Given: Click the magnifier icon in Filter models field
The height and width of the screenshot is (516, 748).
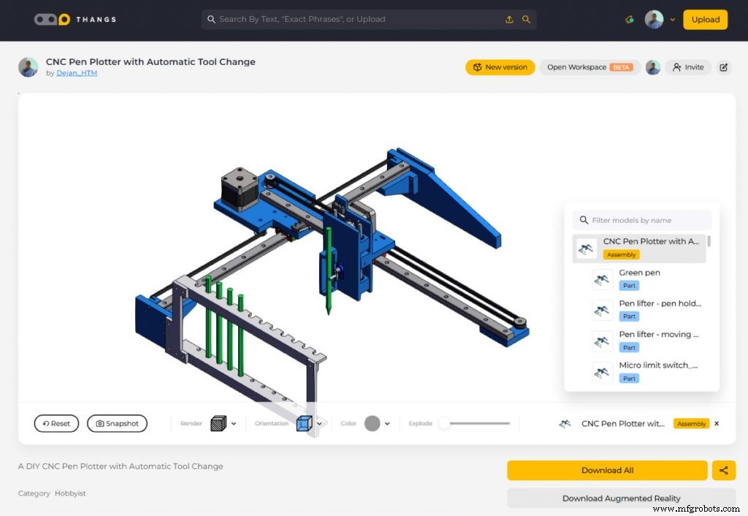Looking at the screenshot, I should coord(583,220).
